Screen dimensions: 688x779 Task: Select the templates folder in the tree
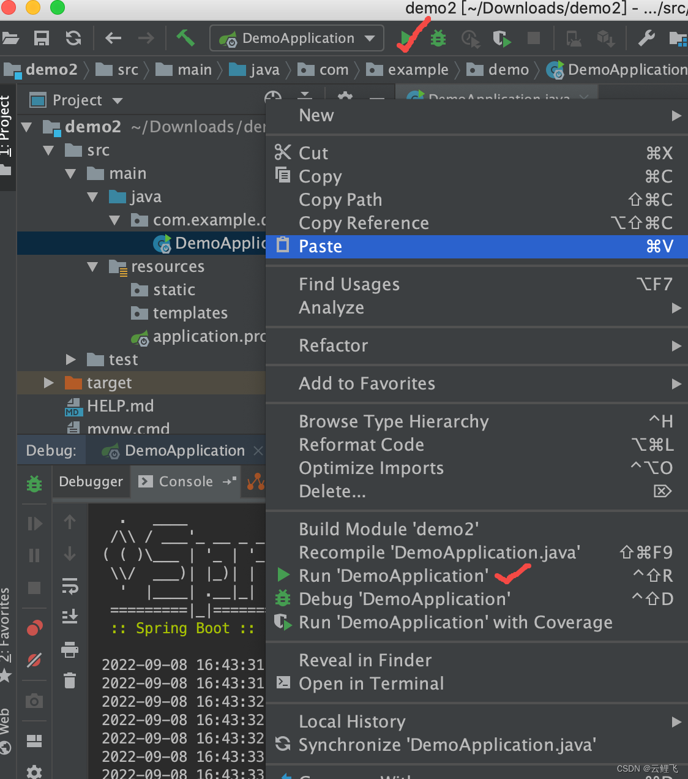click(x=179, y=314)
